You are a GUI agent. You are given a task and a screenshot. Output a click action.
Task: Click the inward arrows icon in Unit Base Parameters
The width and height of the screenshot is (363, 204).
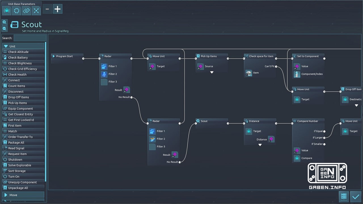36,10
